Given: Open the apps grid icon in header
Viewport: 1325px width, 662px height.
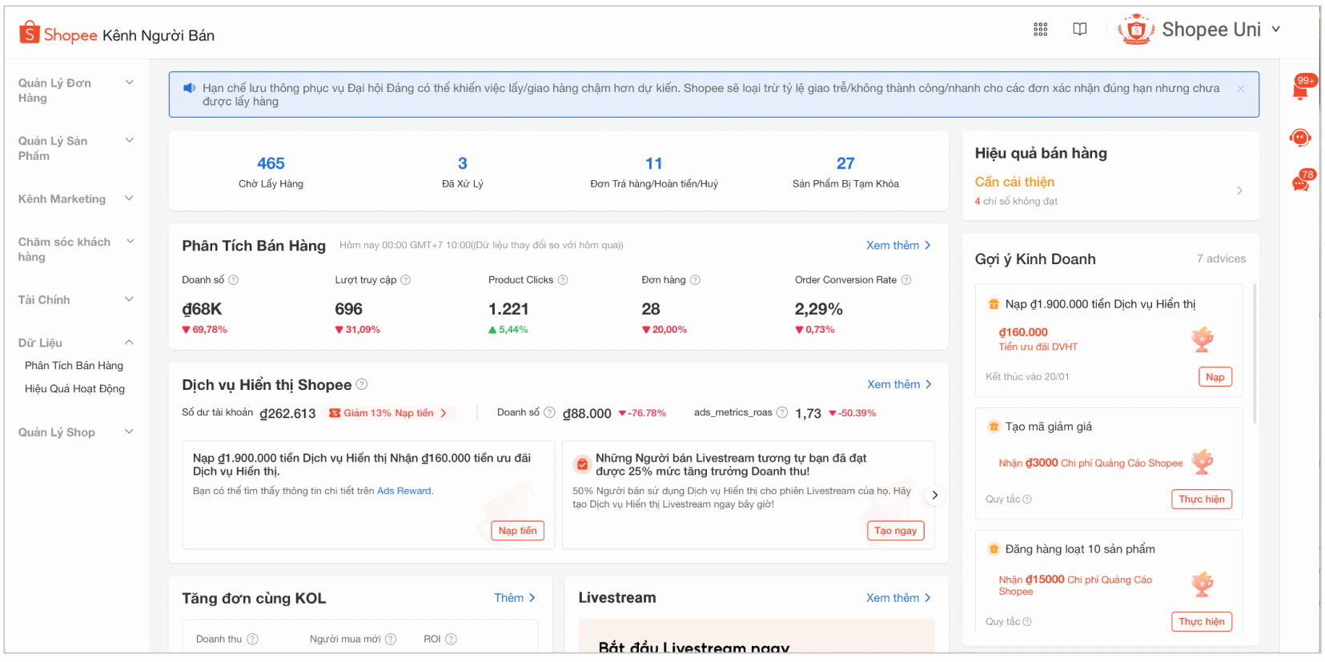Looking at the screenshot, I should pos(1040,30).
